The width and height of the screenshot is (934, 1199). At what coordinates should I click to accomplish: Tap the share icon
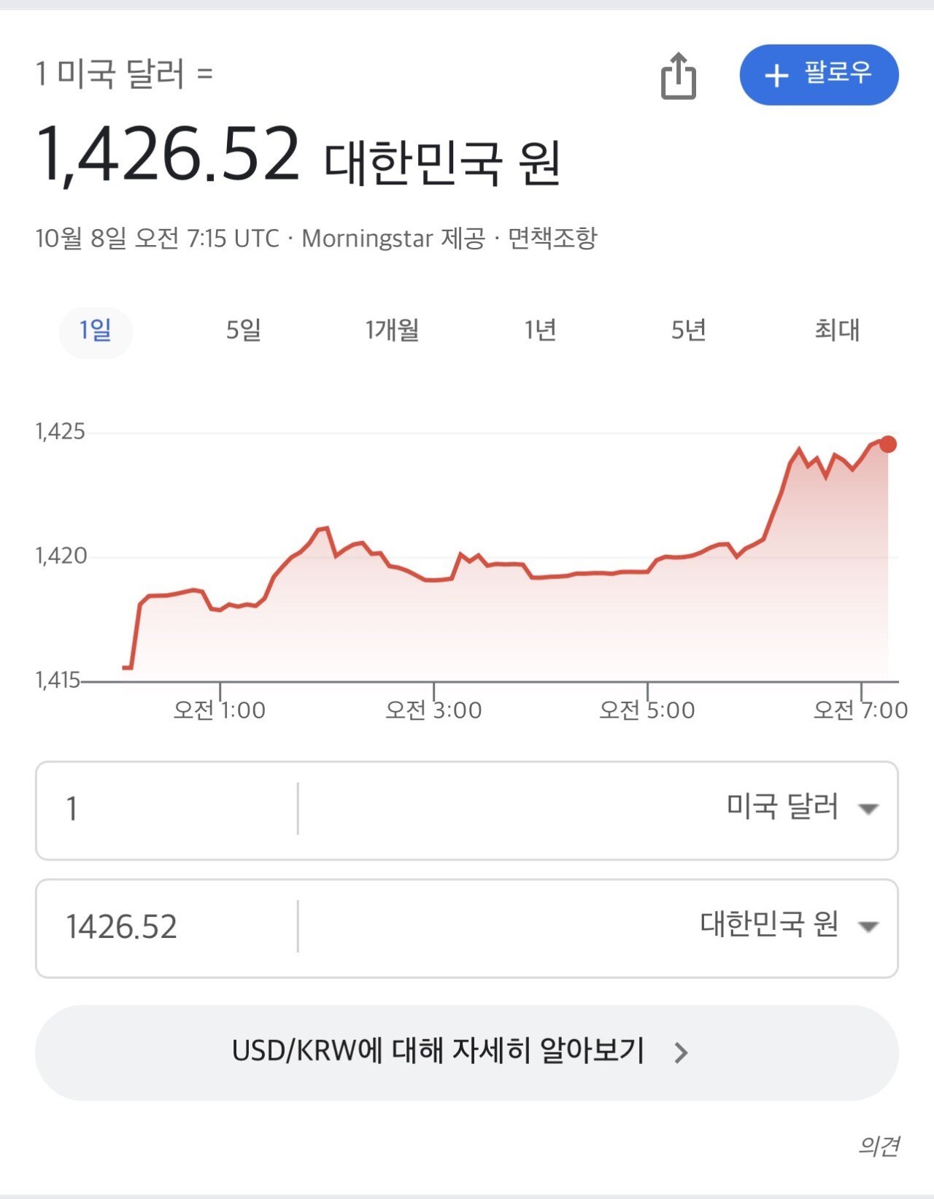pyautogui.click(x=678, y=76)
